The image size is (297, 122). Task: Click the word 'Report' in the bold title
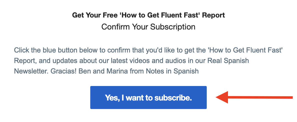point(213,15)
